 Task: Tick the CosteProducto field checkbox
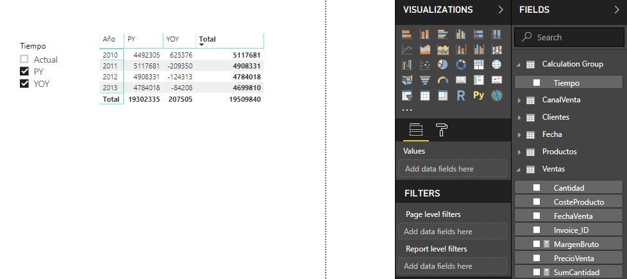537,202
